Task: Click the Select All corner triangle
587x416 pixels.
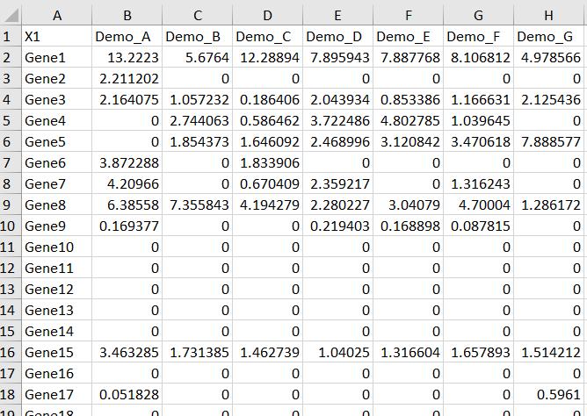Action: coord(11,15)
